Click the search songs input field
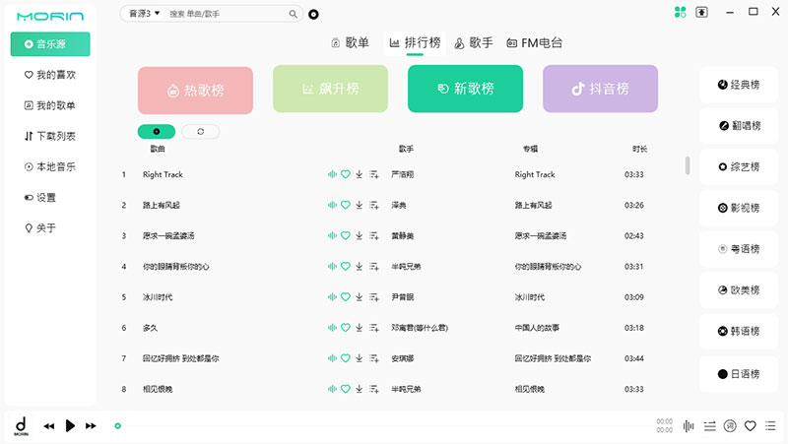The height and width of the screenshot is (444, 788). pyautogui.click(x=227, y=15)
